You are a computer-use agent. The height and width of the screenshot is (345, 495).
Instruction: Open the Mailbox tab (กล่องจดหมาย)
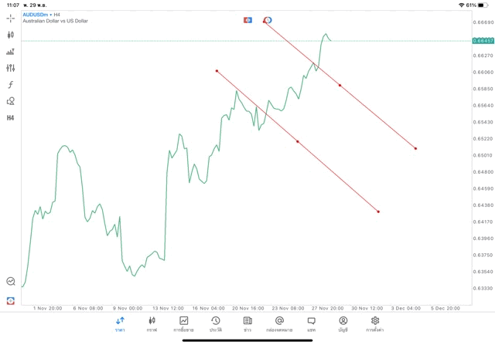point(279,324)
